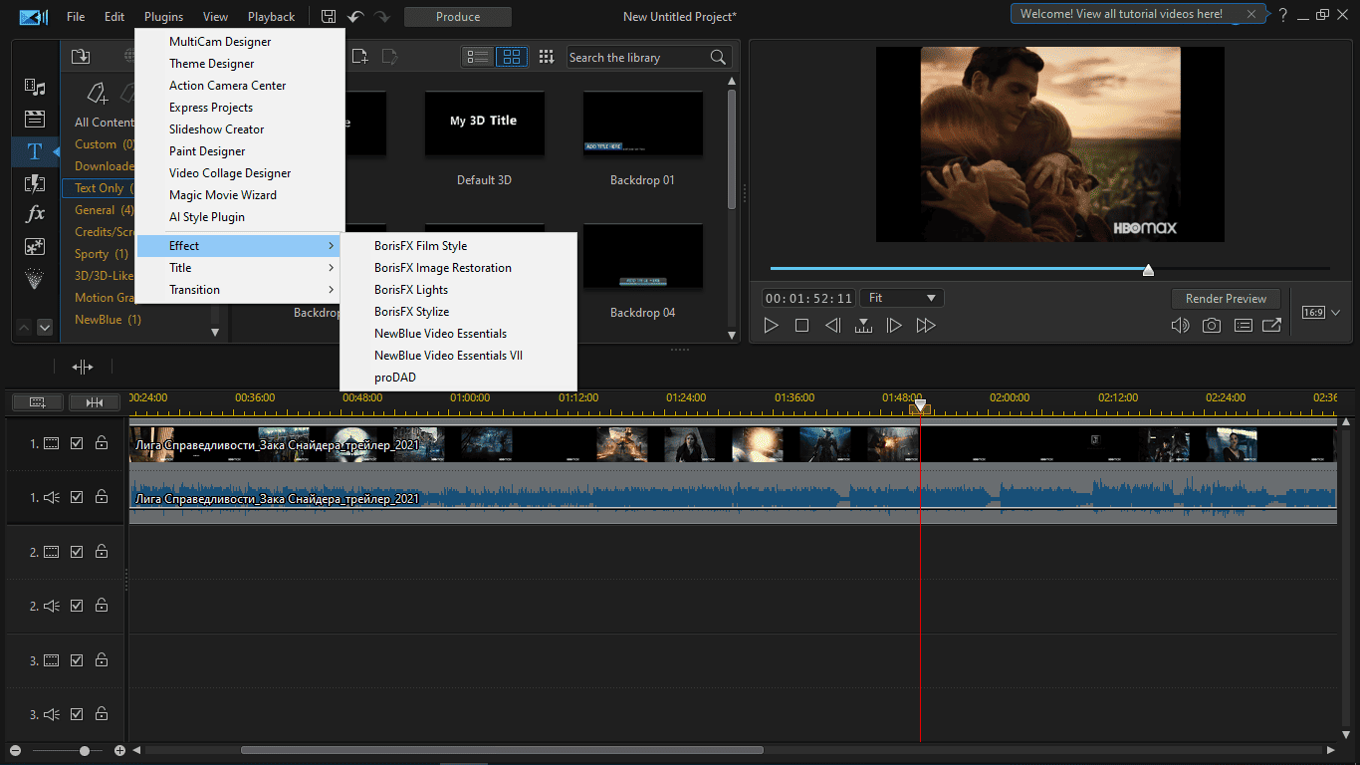Adjust the preview seek slider handle
Screen dimensions: 1360x765
pos(1148,270)
